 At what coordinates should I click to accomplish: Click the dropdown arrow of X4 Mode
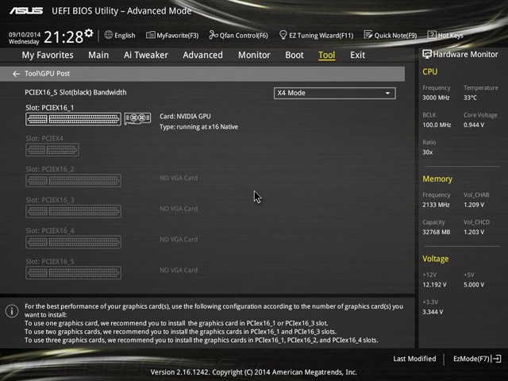[x=387, y=94]
